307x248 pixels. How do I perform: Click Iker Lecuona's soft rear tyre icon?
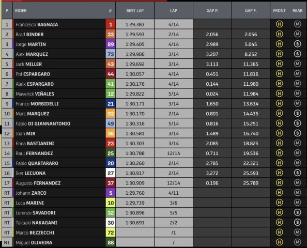(x=297, y=173)
